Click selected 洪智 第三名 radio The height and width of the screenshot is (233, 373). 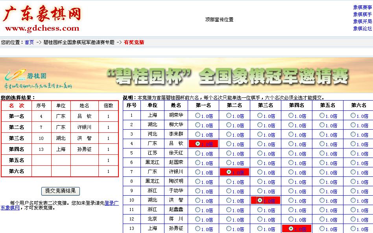click(x=260, y=200)
